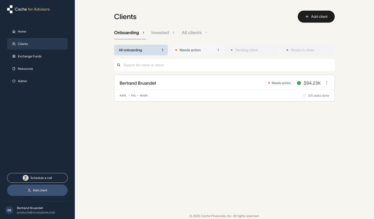Choose the Ready to close filter
The width and height of the screenshot is (374, 219).
(x=307, y=50)
